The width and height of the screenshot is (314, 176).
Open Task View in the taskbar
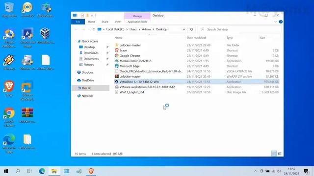click(x=29, y=171)
